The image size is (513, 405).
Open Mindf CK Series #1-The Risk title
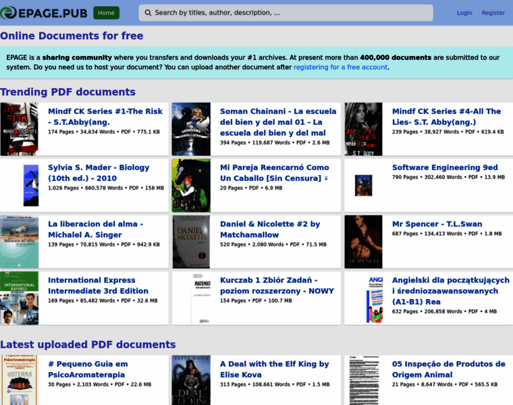click(x=105, y=117)
